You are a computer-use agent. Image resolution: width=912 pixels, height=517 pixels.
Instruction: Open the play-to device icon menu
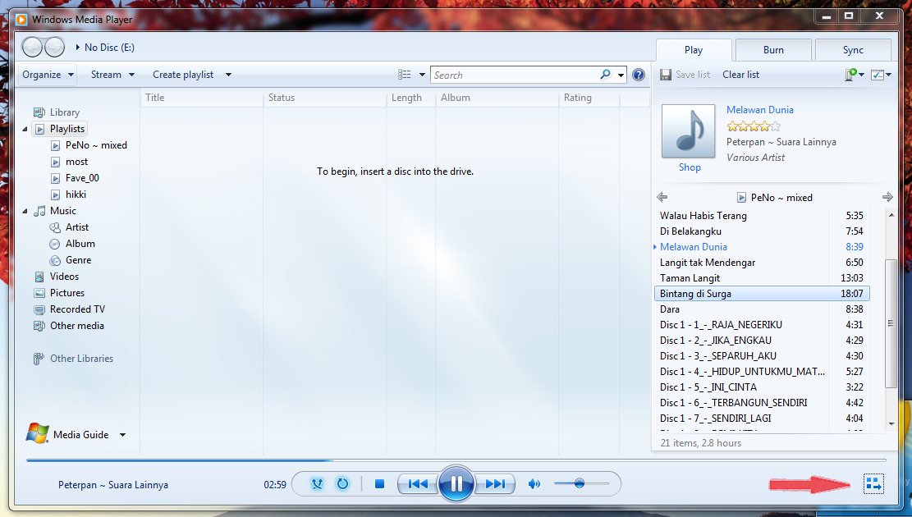[855, 75]
